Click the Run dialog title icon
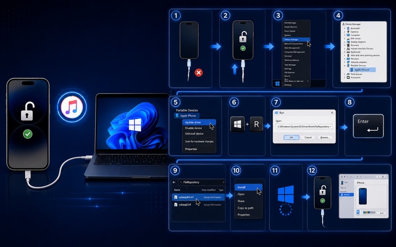 point(277,113)
